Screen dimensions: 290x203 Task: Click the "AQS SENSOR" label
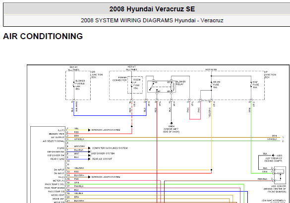278,186
